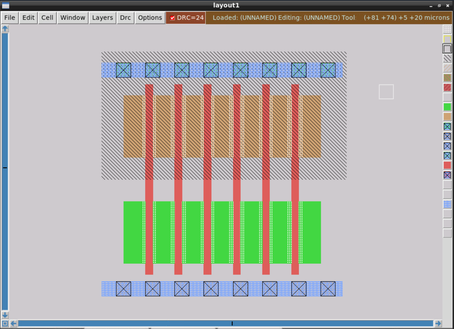Select the blue wavy metal layer icon
The image size is (454, 329).
(447, 204)
